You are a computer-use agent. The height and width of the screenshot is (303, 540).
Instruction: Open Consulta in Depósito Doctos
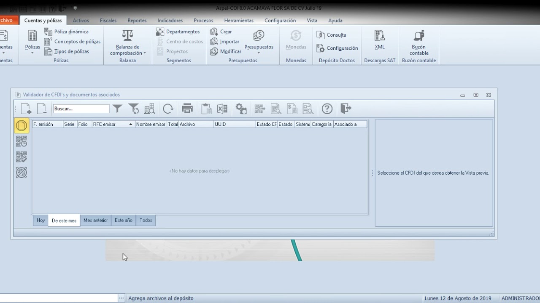point(331,35)
